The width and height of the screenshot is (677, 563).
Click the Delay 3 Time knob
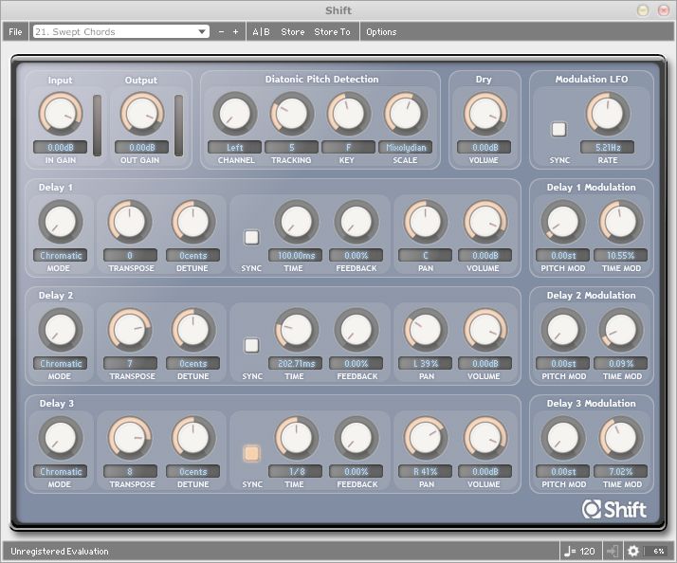click(x=296, y=437)
